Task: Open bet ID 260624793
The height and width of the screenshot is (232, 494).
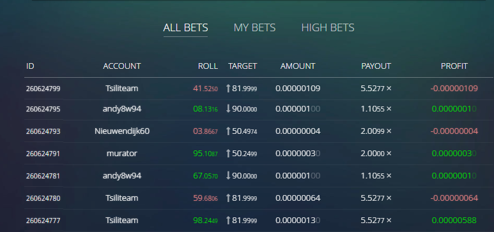Action: point(43,131)
